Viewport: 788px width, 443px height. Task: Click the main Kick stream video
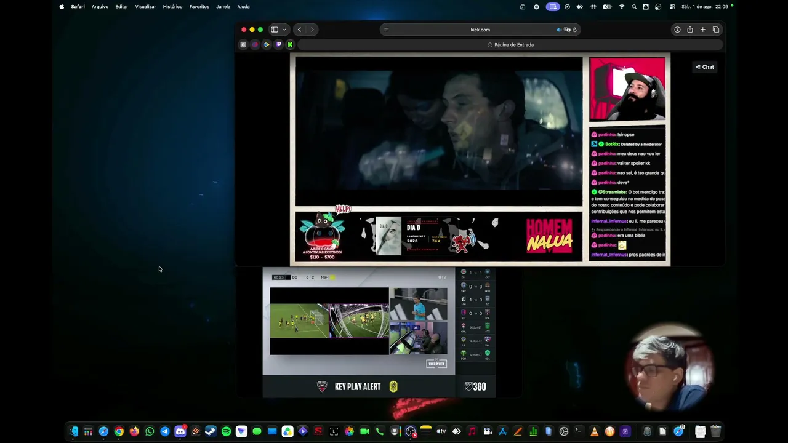(439, 131)
